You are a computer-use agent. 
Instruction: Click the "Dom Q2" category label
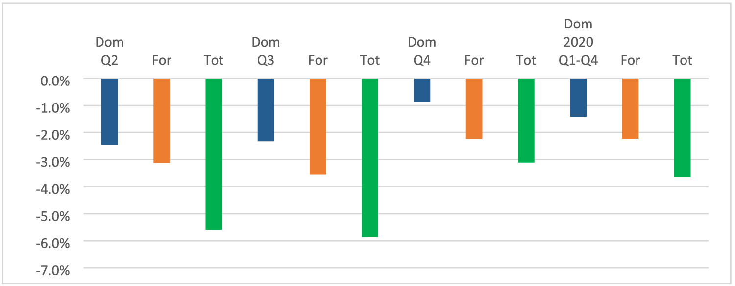point(109,52)
